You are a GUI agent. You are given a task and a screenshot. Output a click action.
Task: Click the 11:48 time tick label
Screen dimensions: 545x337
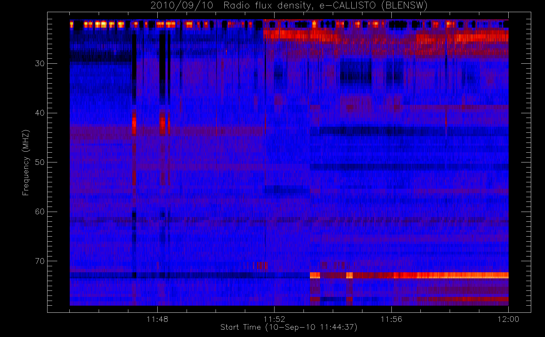tap(157, 319)
